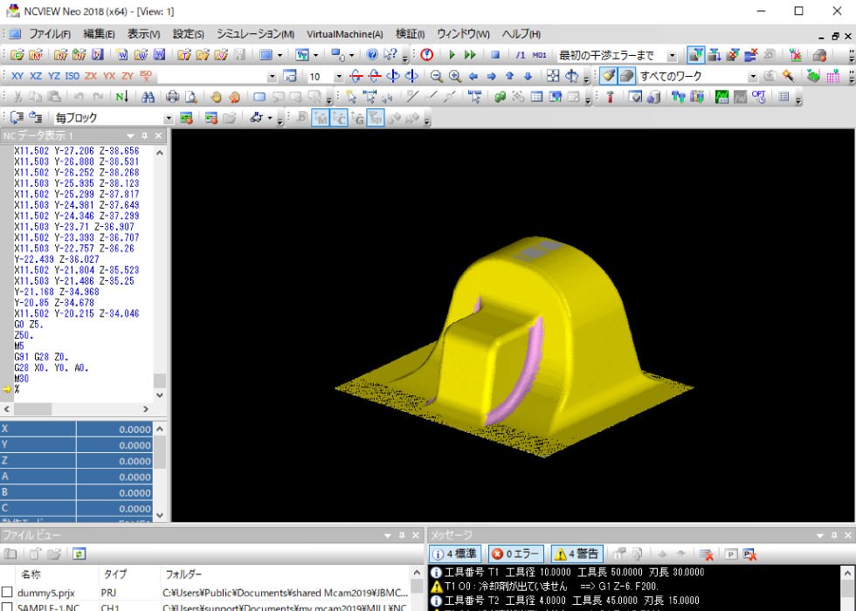
Task: Click the zoom in magnifier icon
Action: (454, 76)
